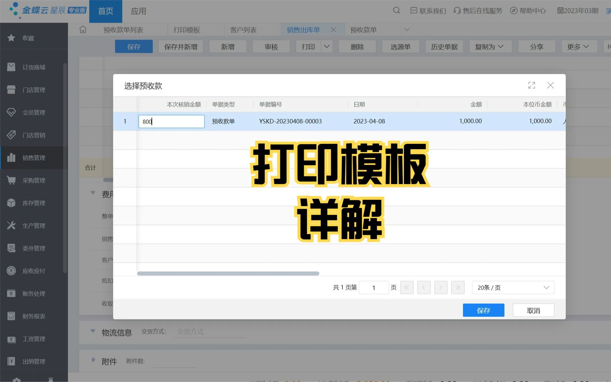Image resolution: width=611 pixels, height=382 pixels.
Task: Open the 应用 top navigation item
Action: tap(138, 11)
